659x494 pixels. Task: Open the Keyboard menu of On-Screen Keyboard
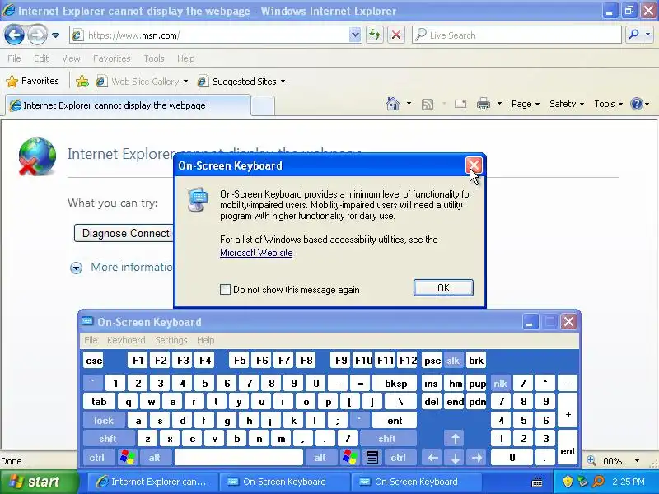point(126,340)
